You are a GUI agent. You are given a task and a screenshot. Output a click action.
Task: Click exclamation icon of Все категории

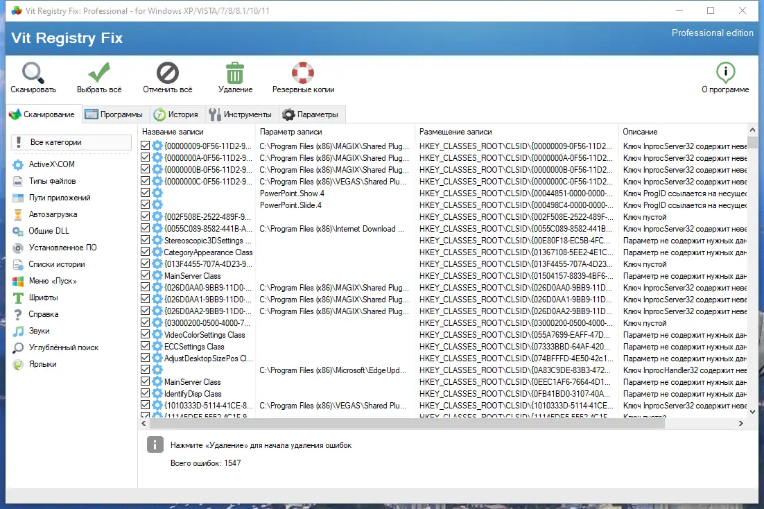tap(19, 142)
